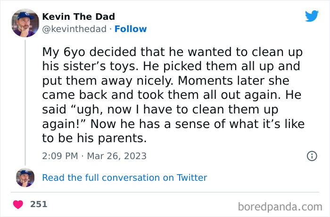Open the 2:09 PM time of the tweet
This screenshot has width=330, height=217.
pyautogui.click(x=59, y=156)
